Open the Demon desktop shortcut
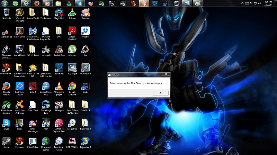Screen dimensions: 277x155 click(x=85, y=14)
